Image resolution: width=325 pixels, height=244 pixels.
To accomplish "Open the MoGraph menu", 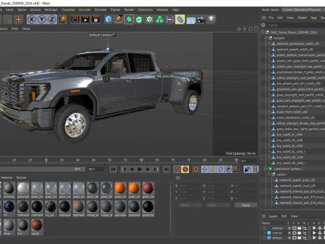I will (x=51, y=9).
